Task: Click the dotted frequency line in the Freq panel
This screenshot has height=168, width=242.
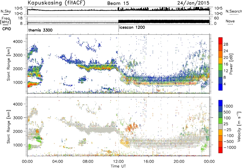Action: coord(73,21)
